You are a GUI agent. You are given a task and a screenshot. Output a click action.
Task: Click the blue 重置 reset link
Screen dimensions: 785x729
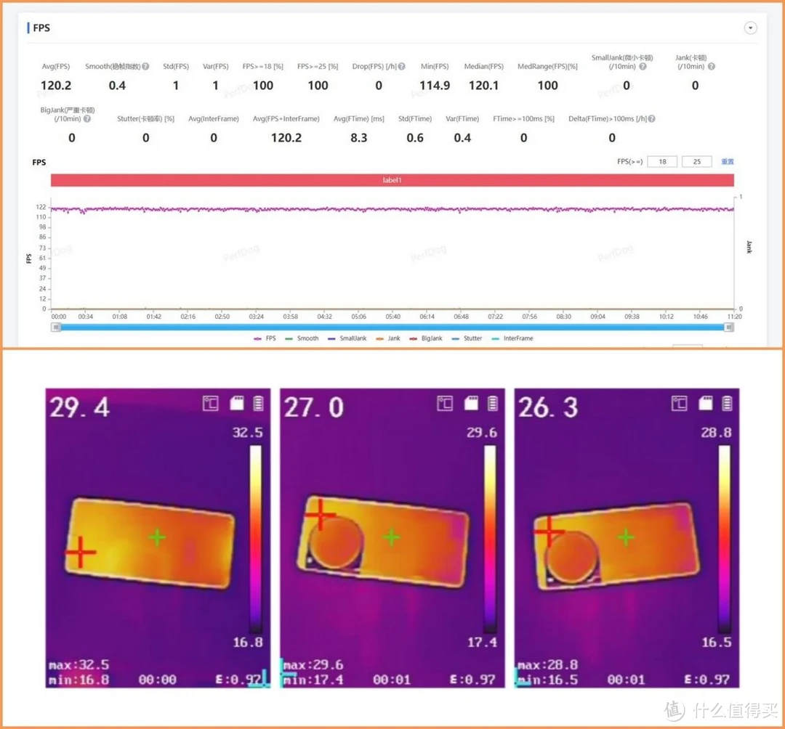point(727,162)
